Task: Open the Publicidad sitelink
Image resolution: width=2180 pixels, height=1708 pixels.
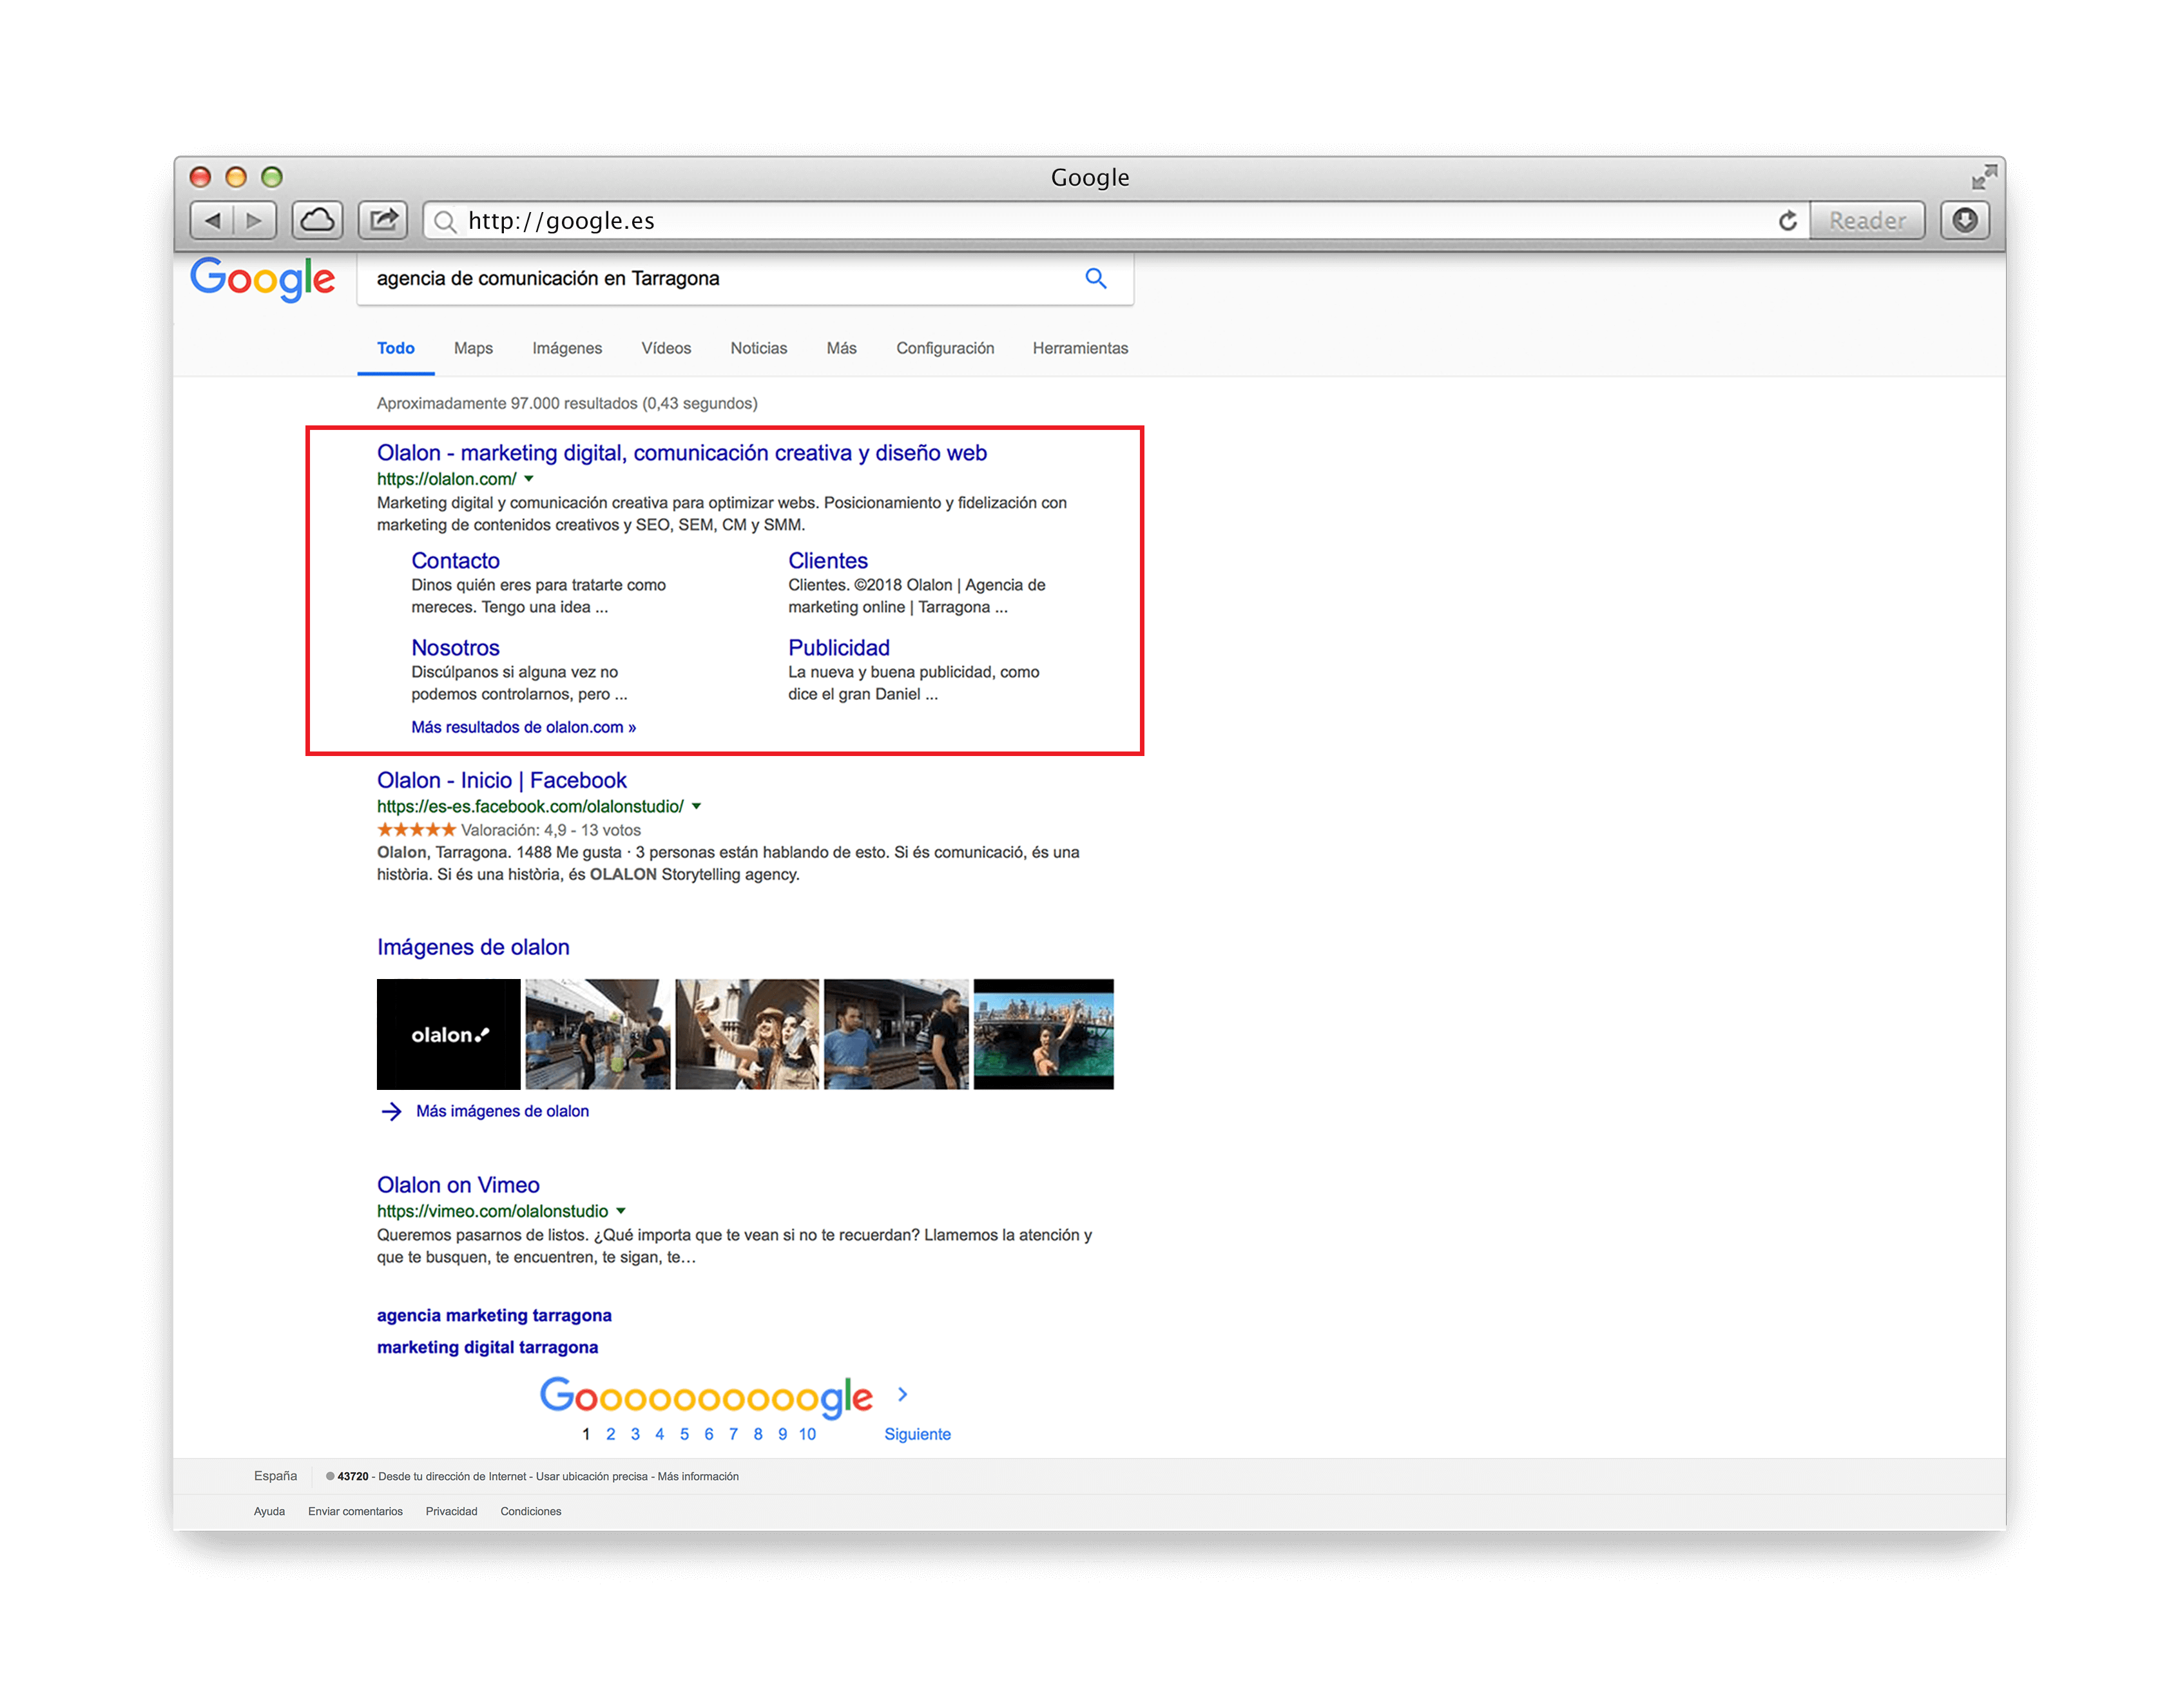Action: point(838,647)
